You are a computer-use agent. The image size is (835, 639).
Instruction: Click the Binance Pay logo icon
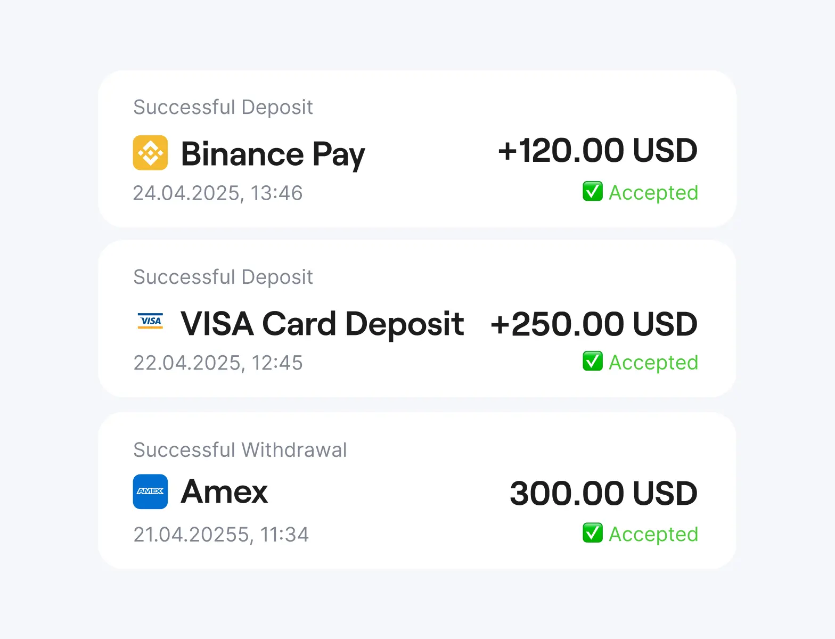(x=150, y=153)
